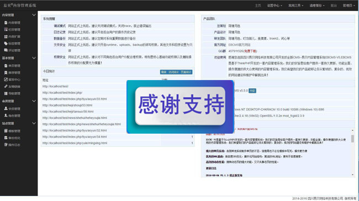Click the 导航管理 list icon
The height and width of the screenshot is (201, 359).
(6, 93)
